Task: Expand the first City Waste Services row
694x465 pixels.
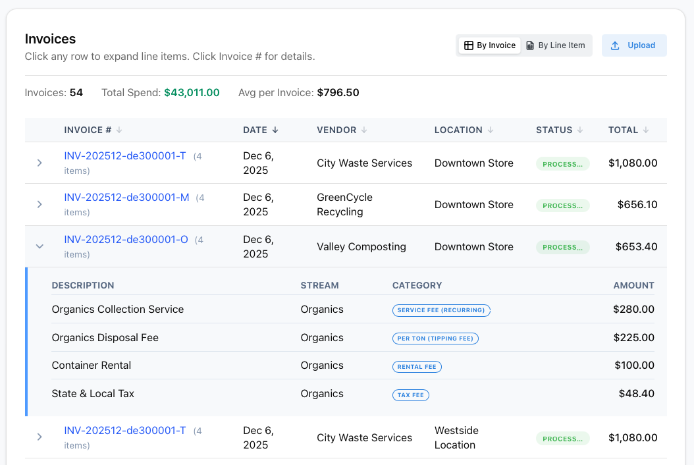Action: tap(40, 163)
